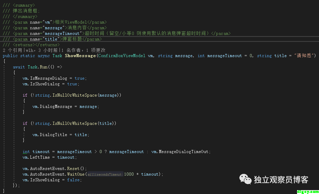The height and width of the screenshot is (194, 319).
Task: Open the "2 个引用" CodeLens references link
Action: click(12, 50)
